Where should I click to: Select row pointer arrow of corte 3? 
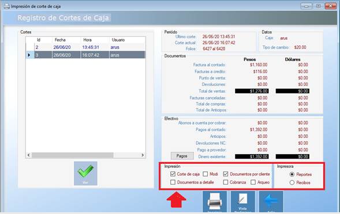tap(29, 55)
